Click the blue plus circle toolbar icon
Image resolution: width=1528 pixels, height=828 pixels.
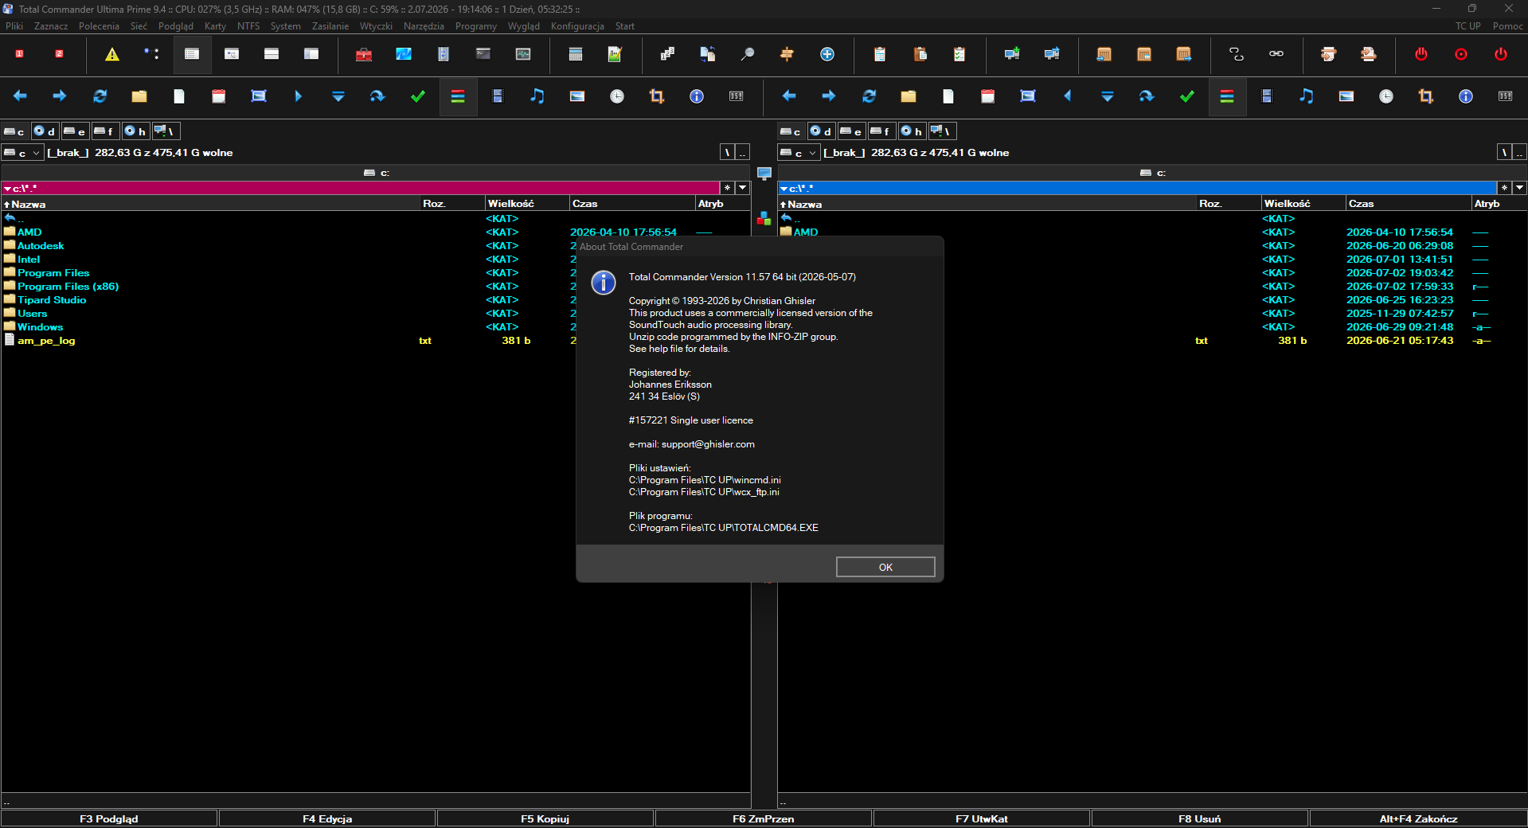tap(827, 54)
